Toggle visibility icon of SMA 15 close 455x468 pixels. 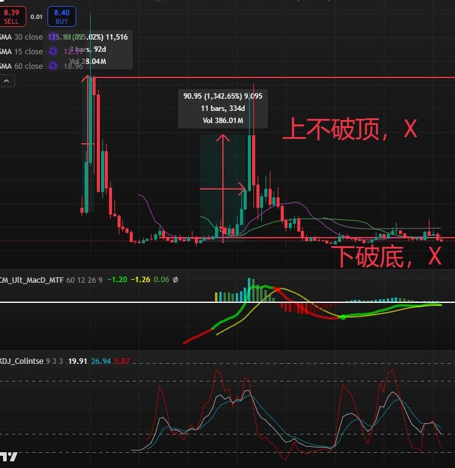(53, 51)
